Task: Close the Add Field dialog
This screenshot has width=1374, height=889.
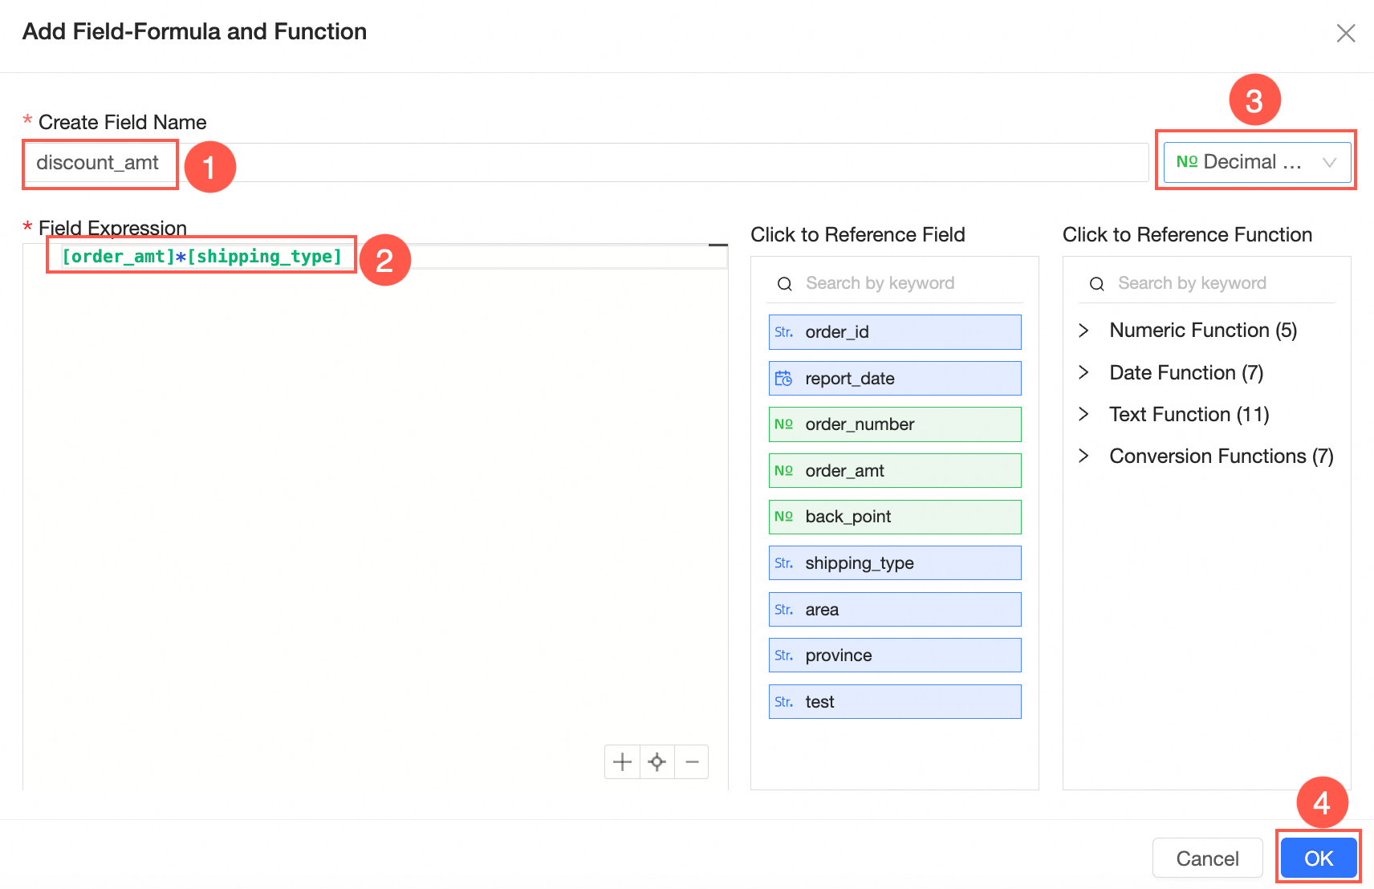Action: click(x=1345, y=33)
